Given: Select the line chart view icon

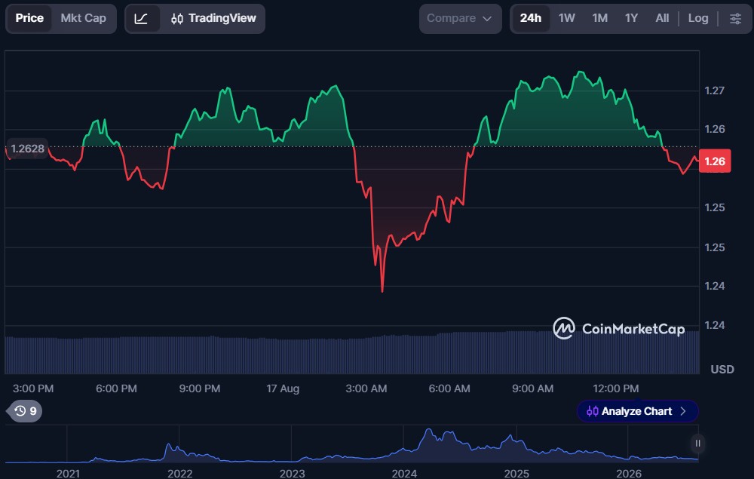Looking at the screenshot, I should 141,19.
